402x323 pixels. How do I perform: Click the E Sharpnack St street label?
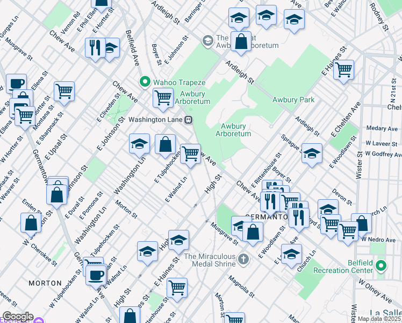(50, 128)
